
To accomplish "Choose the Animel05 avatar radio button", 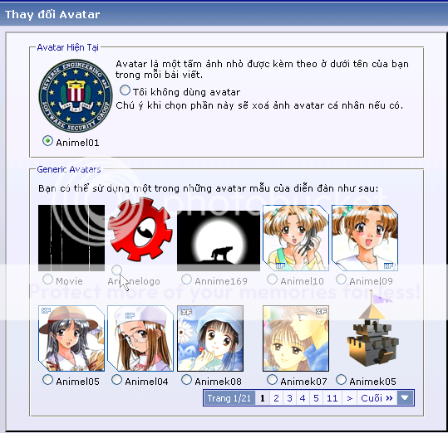I will (47, 380).
